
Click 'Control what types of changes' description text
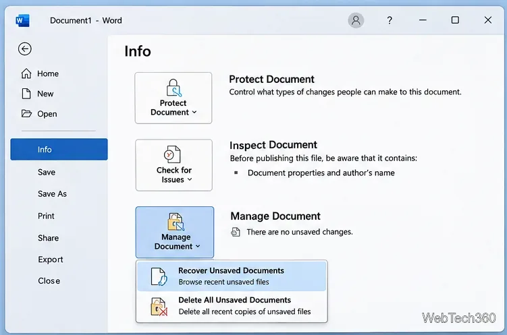[x=345, y=92]
